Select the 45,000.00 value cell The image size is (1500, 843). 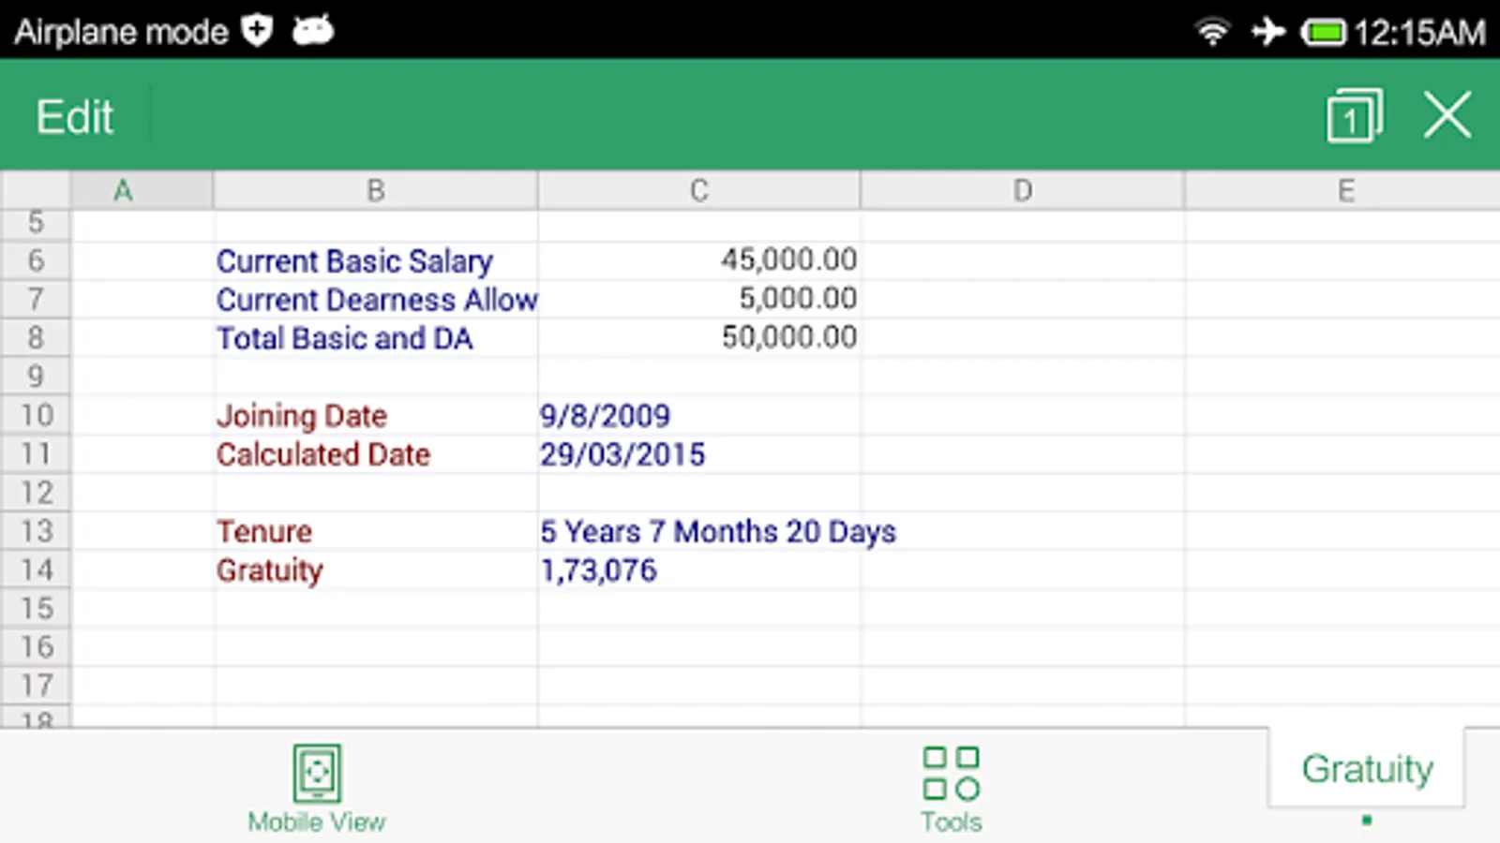pos(699,260)
